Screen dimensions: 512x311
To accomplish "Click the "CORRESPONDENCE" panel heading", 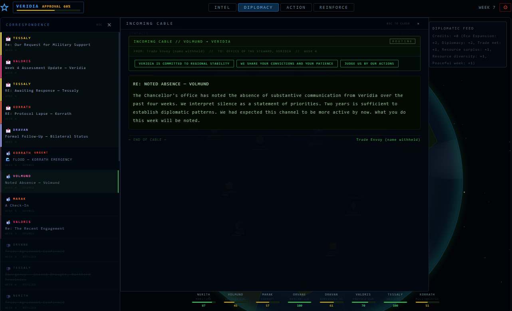I will point(28,25).
